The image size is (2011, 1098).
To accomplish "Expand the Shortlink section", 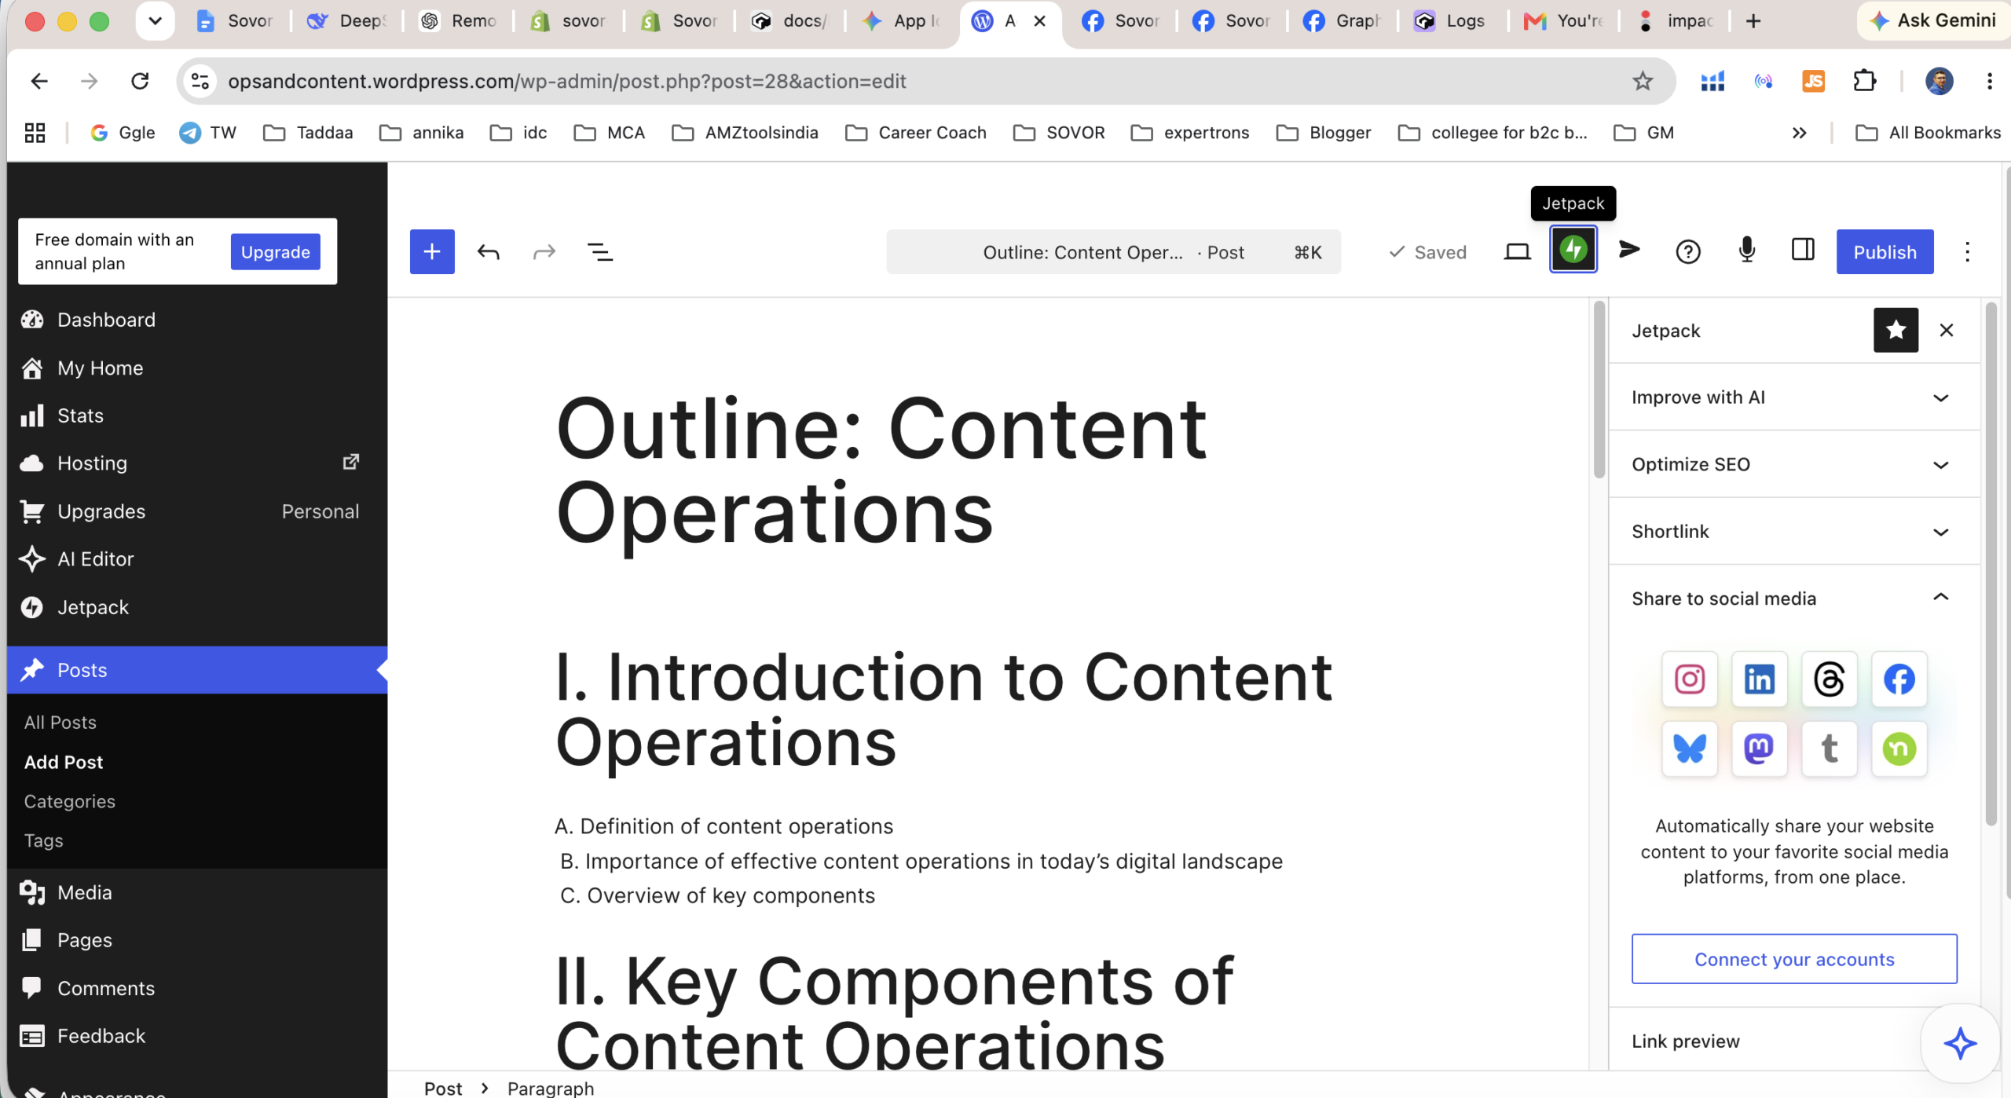I will tap(1794, 532).
